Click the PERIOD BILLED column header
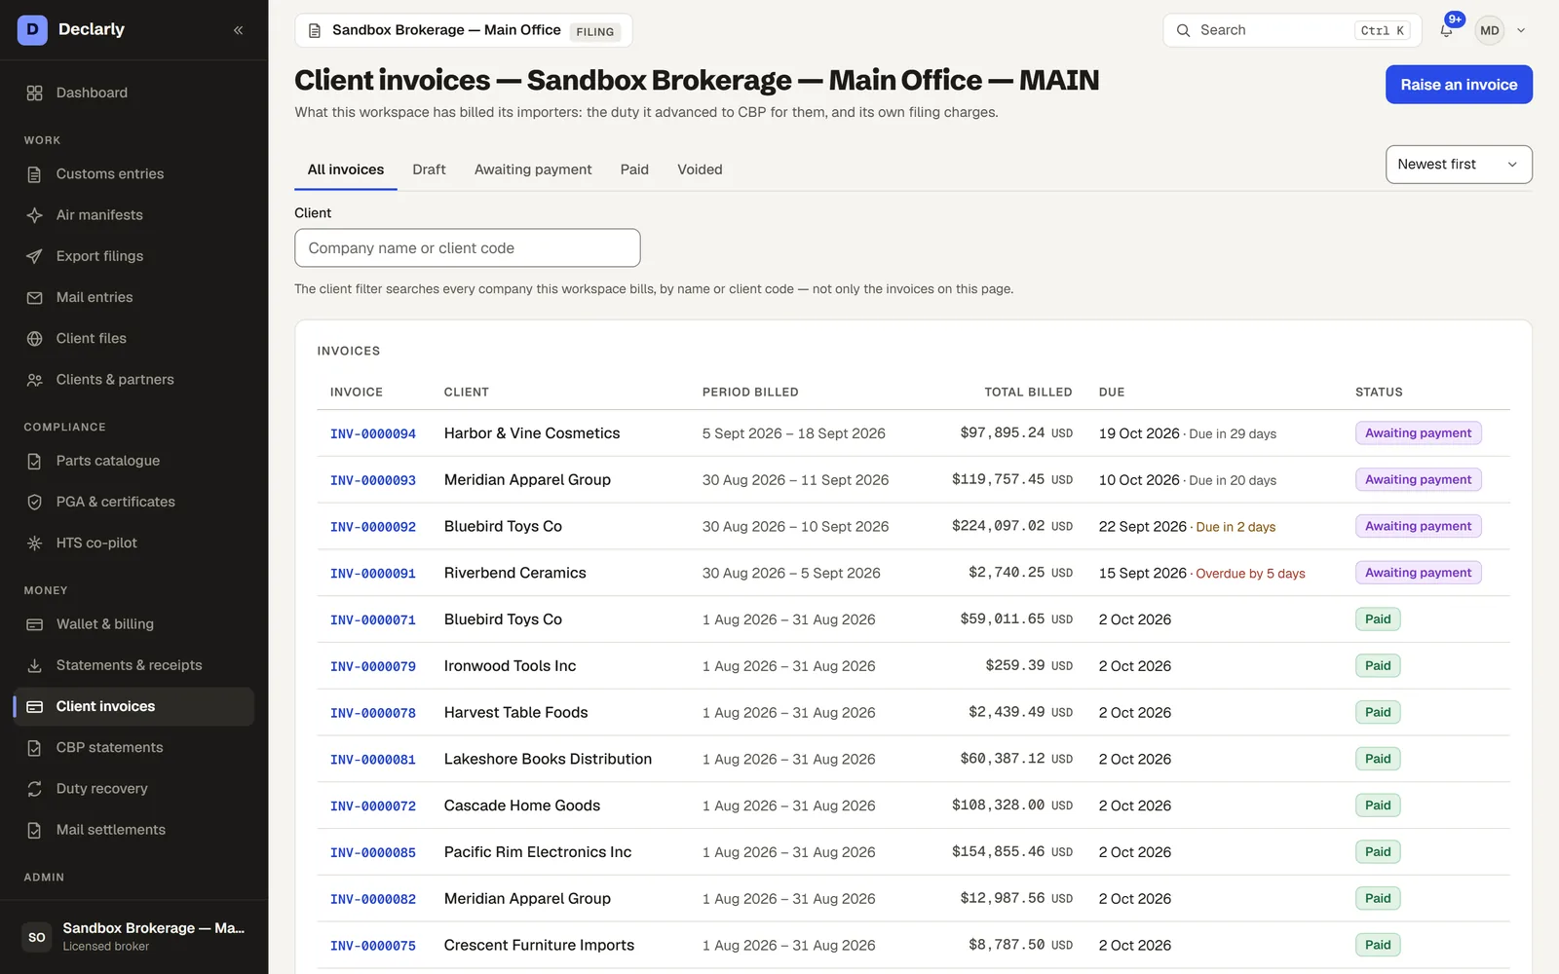The width and height of the screenshot is (1559, 974). tap(750, 393)
